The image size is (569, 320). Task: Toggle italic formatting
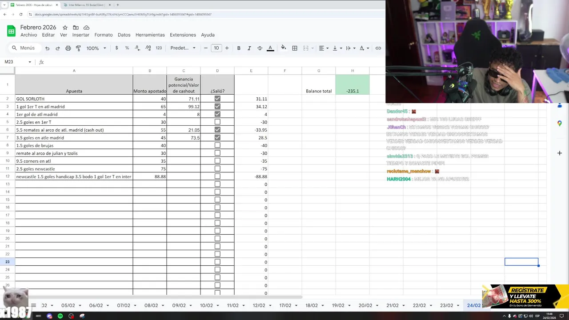tap(249, 48)
